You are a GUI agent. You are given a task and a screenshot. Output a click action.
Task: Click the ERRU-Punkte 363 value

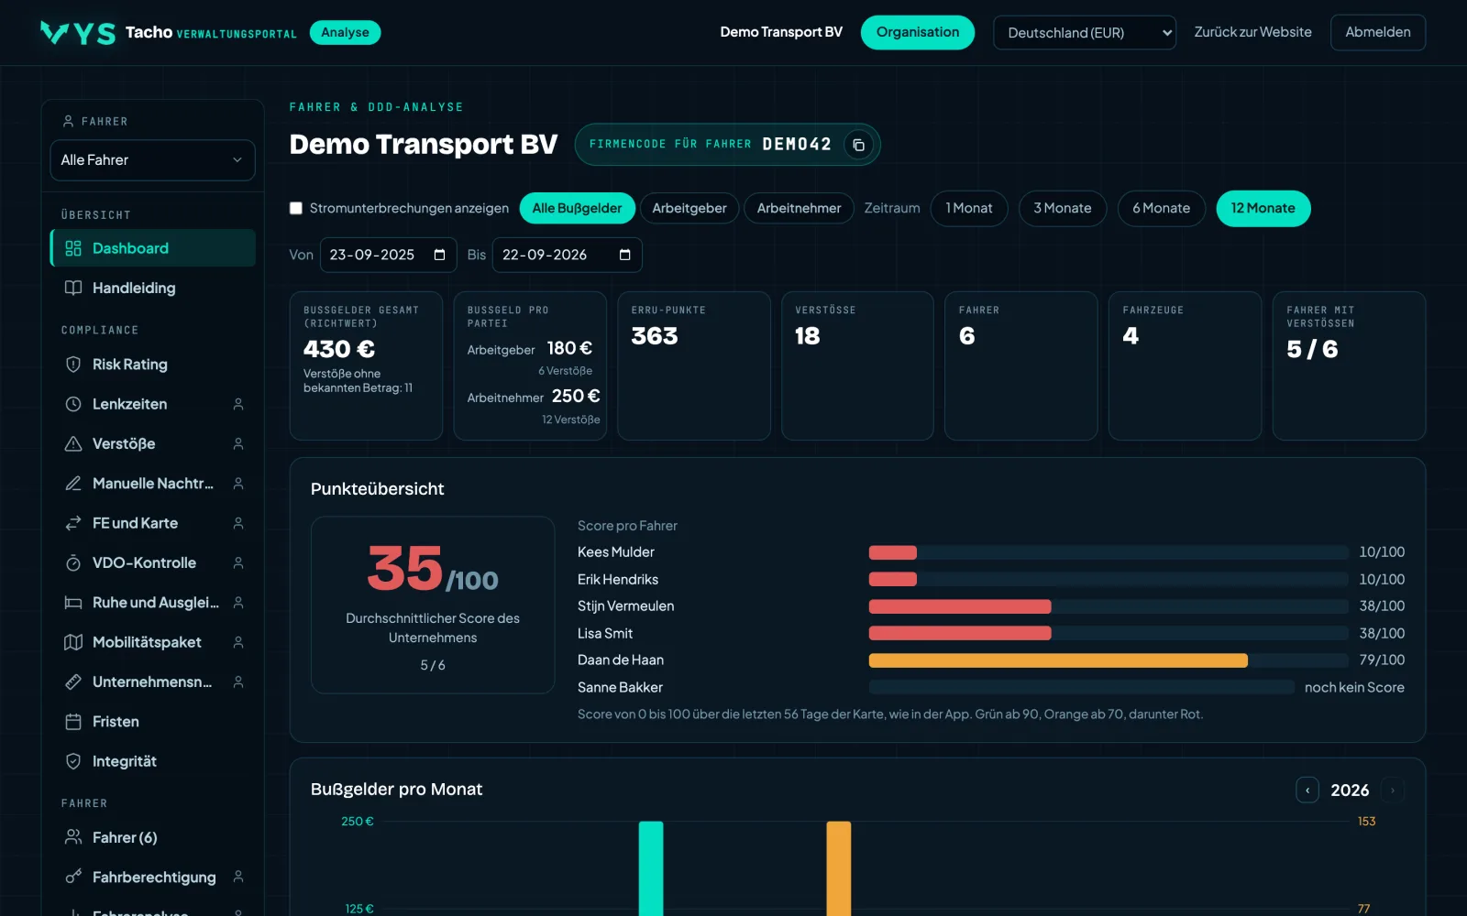pos(655,336)
